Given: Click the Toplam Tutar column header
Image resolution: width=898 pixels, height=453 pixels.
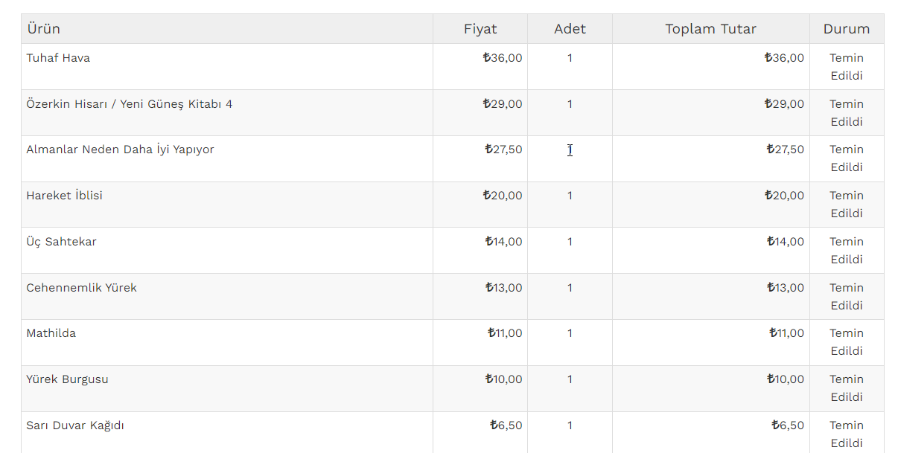Looking at the screenshot, I should [x=710, y=29].
